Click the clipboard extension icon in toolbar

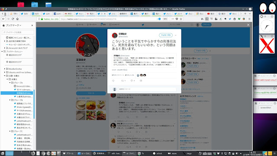pyautogui.click(x=235, y=19)
